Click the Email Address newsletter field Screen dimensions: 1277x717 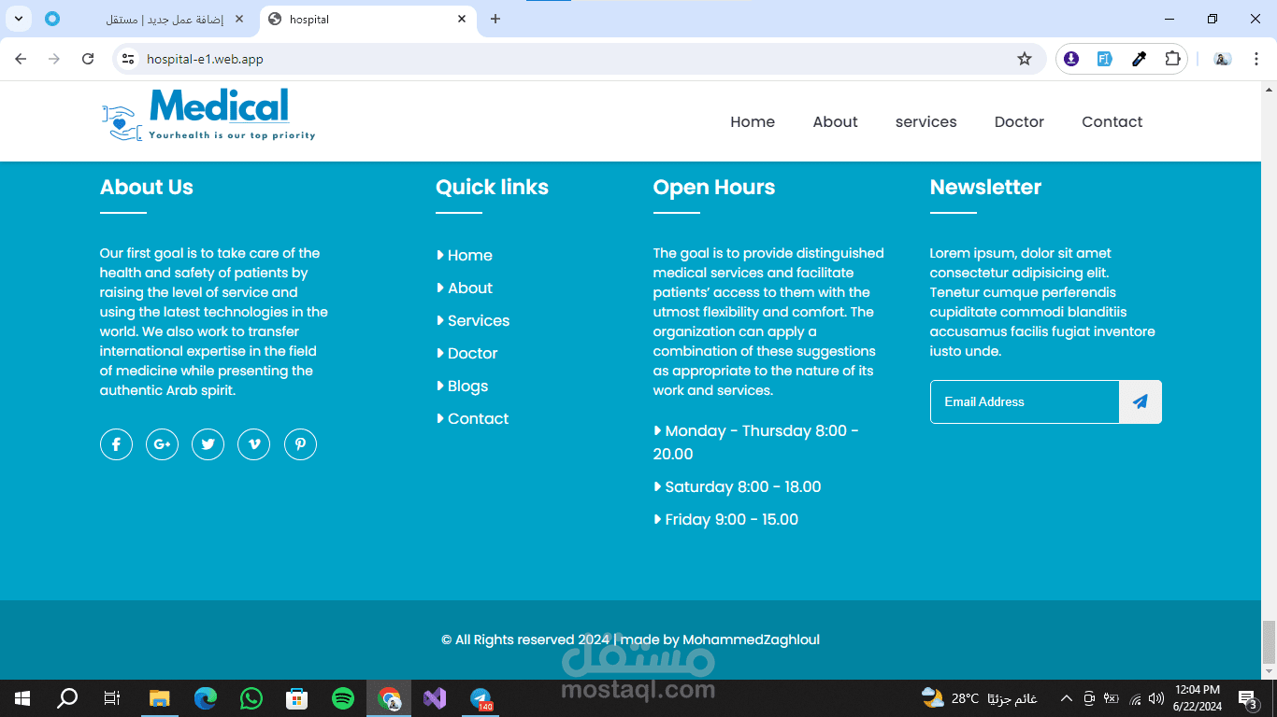(1025, 401)
